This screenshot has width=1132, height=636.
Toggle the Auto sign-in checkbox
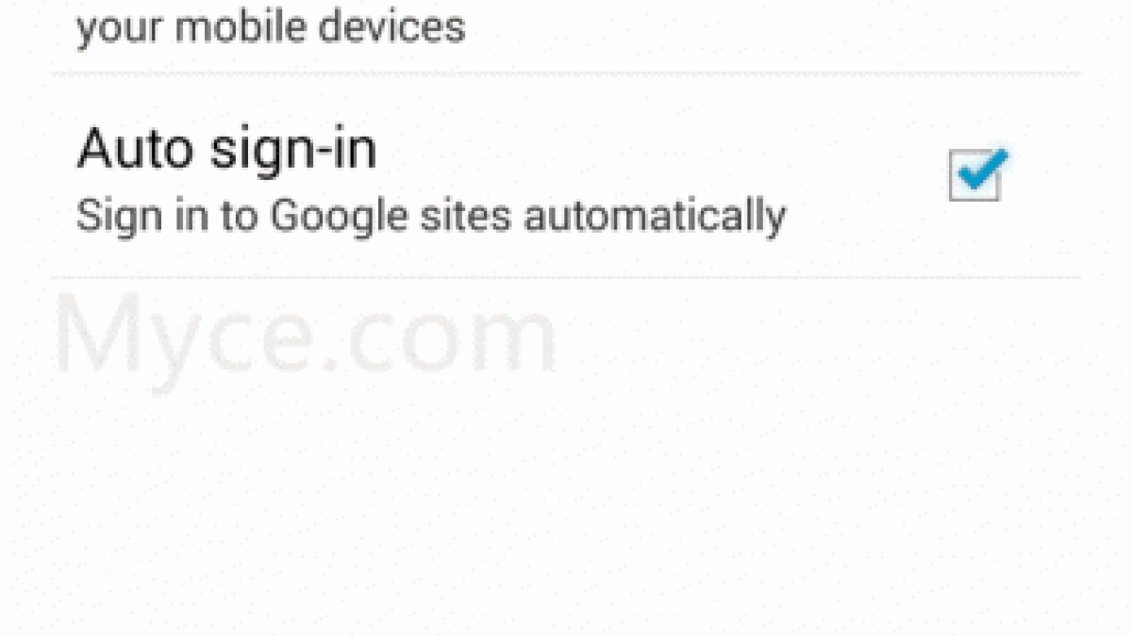[974, 177]
